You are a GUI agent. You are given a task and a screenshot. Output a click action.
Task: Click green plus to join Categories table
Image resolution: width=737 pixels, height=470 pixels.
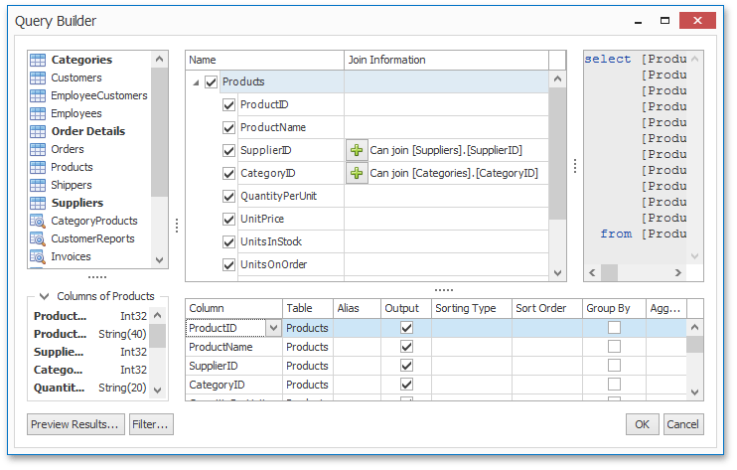tap(357, 174)
